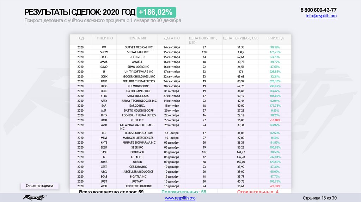Screen dimensions: 361x202
Task: Select the 'DOORDASH' company cell
Action: click(x=137, y=152)
